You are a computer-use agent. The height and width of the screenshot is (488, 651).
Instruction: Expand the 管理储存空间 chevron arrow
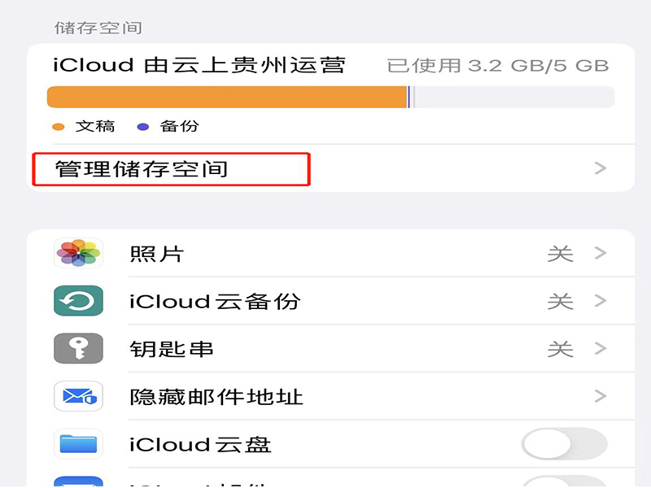pos(601,168)
